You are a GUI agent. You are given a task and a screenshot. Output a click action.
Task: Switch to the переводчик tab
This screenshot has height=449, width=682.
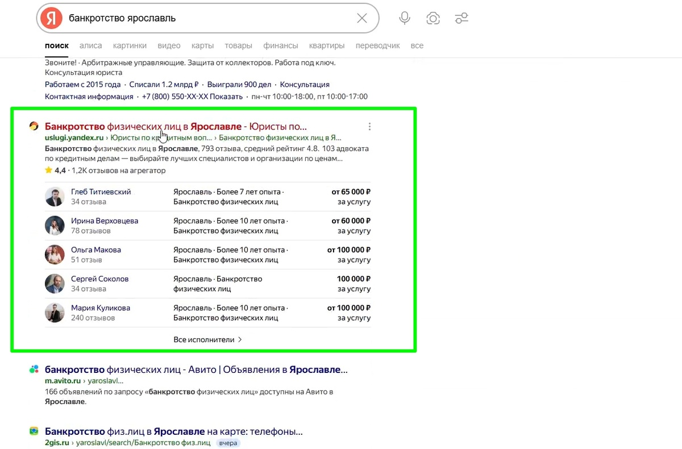[378, 45]
